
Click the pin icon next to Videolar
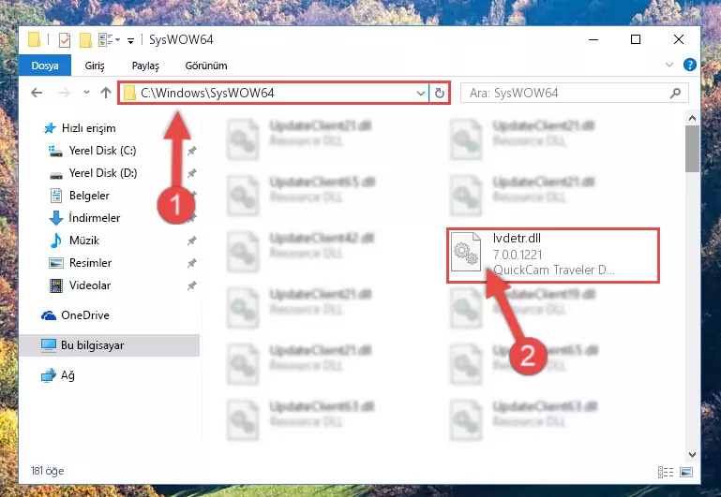[192, 285]
